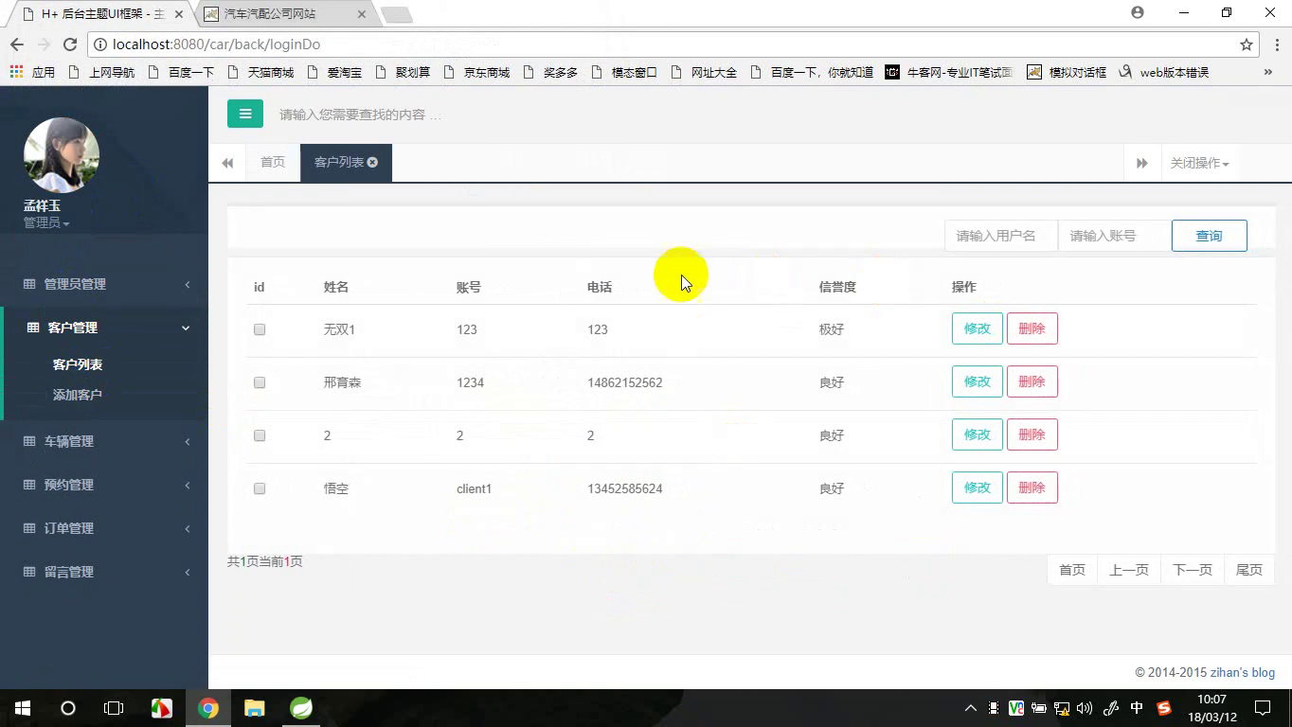Open the Chrome three-dot menu
The height and width of the screenshot is (727, 1292).
click(x=1276, y=44)
